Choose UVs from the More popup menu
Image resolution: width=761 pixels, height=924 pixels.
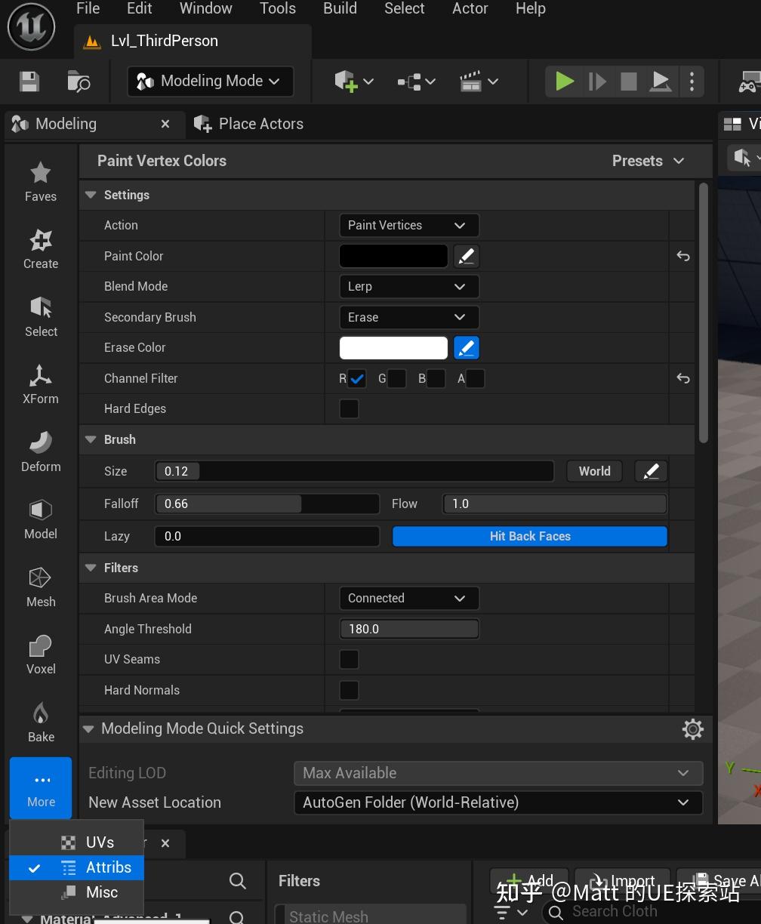coord(99,842)
